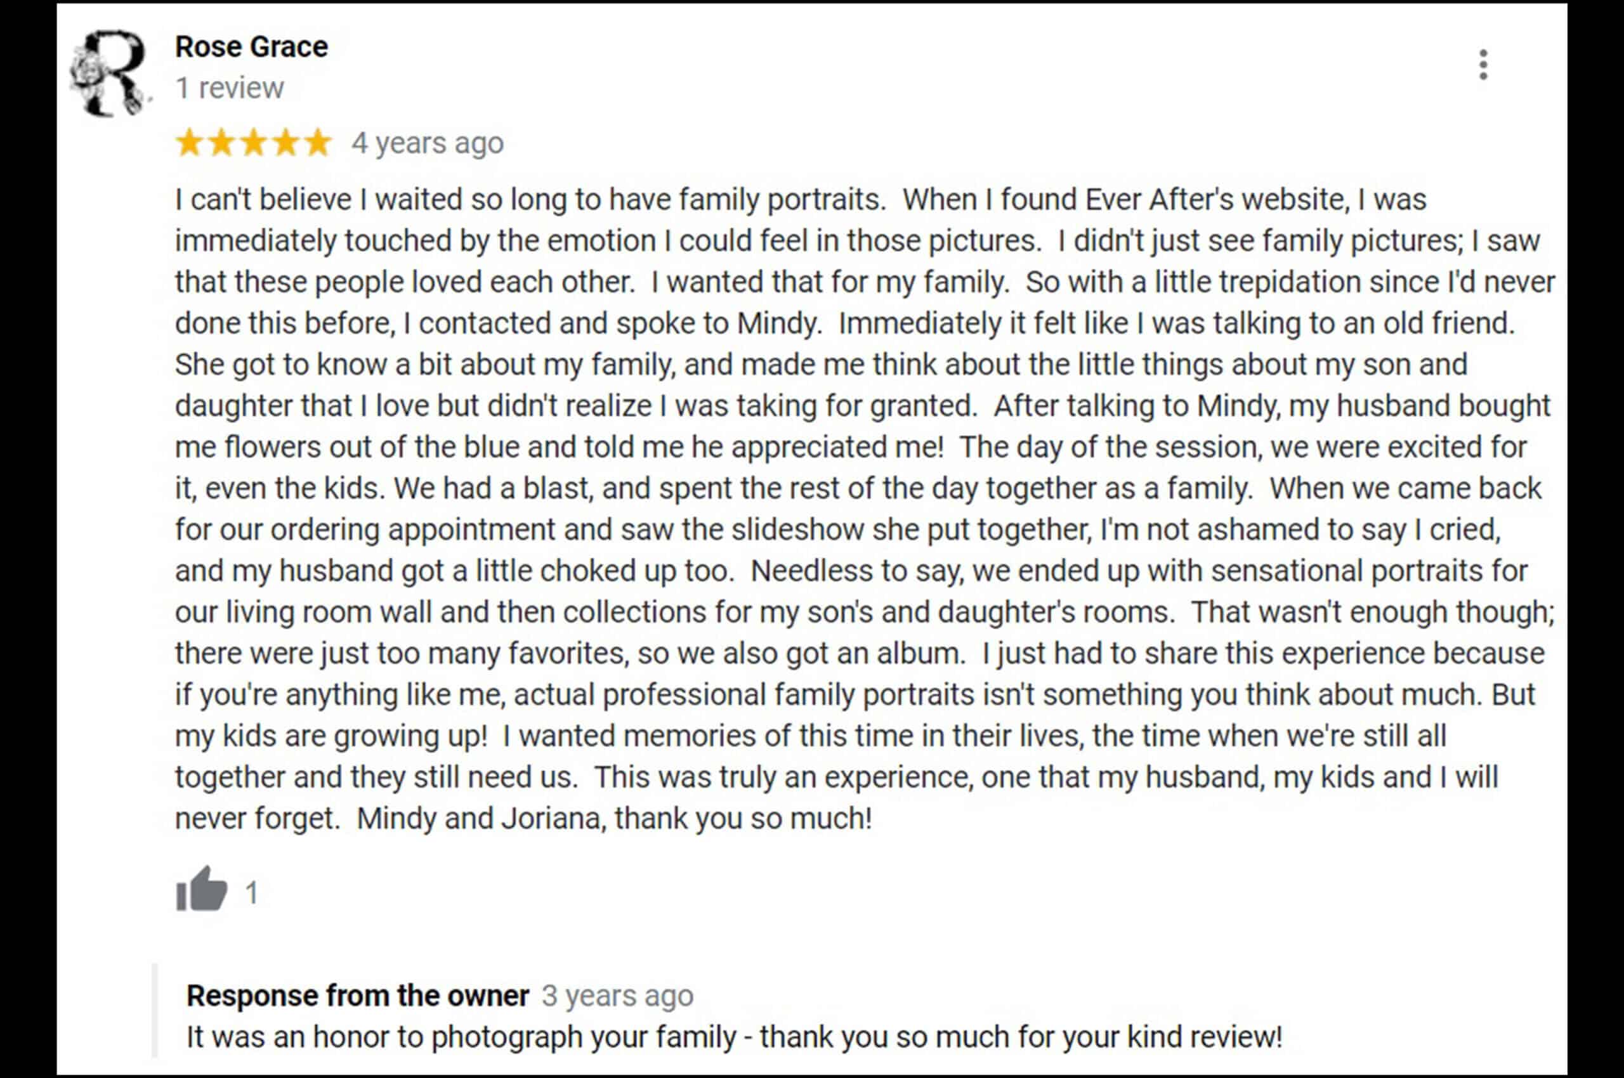1624x1078 pixels.
Task: Click the '4 years ago' review timestamp
Action: 428,143
